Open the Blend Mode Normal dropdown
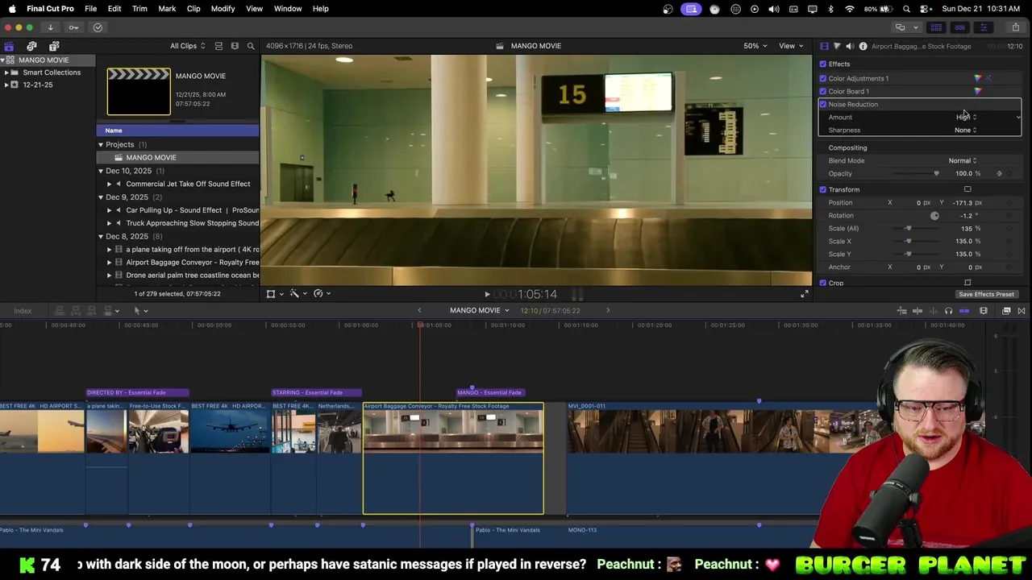Image resolution: width=1032 pixels, height=580 pixels. (x=962, y=160)
